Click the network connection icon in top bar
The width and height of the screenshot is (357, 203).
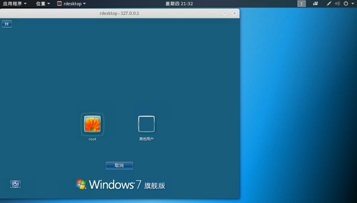329,3
